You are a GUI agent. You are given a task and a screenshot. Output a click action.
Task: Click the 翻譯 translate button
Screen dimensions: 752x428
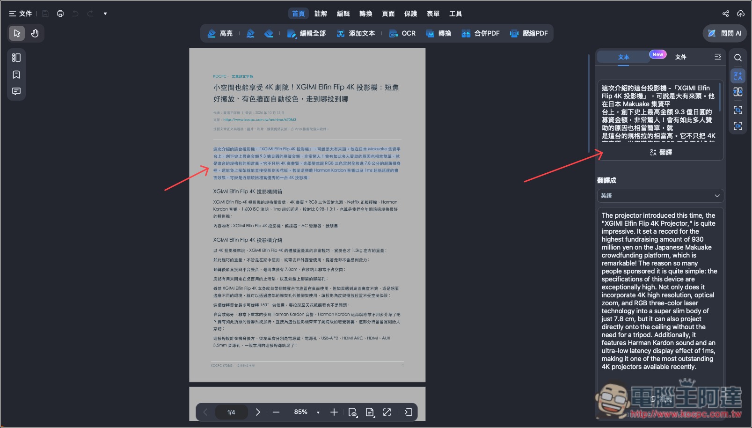click(x=661, y=152)
